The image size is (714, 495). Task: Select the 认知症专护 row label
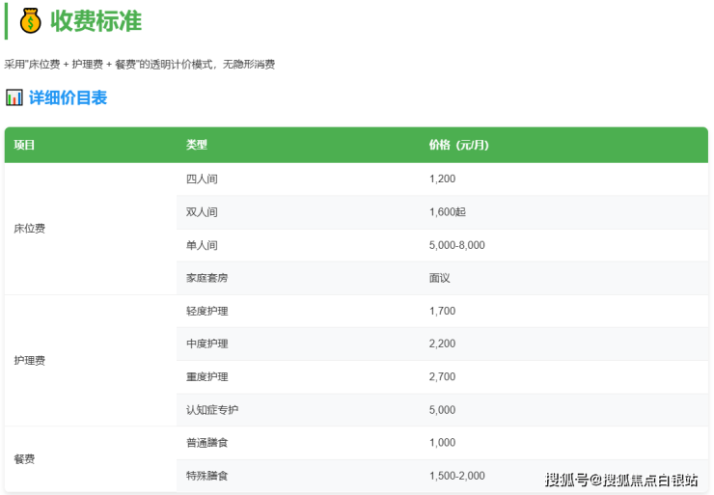pyautogui.click(x=212, y=410)
